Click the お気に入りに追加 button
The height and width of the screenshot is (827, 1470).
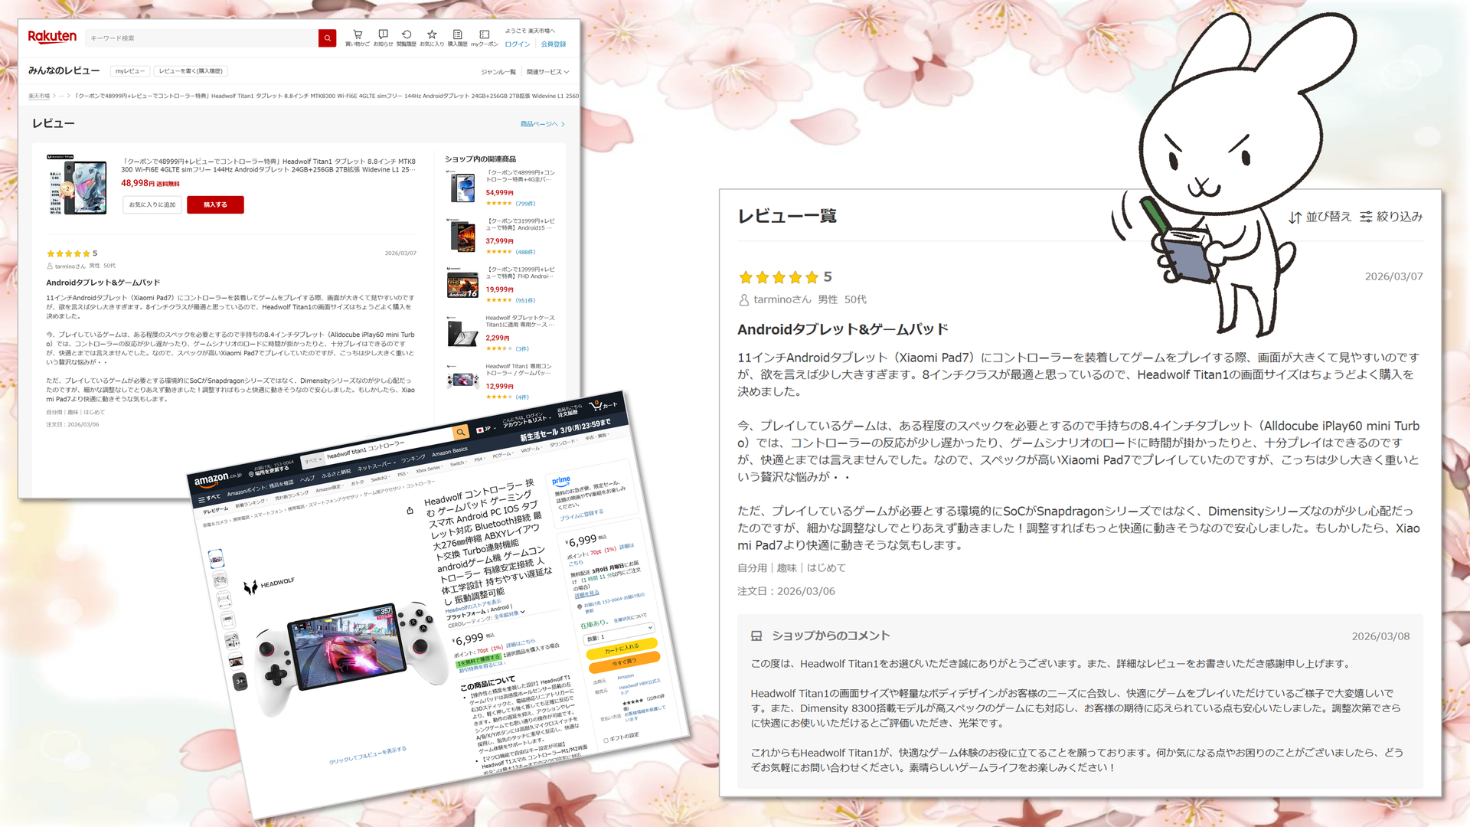[x=152, y=204]
